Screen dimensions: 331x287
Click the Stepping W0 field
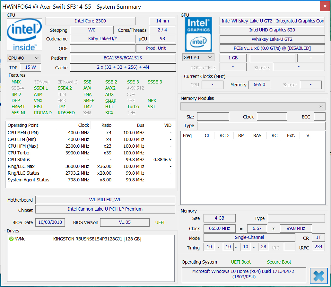click(92, 30)
